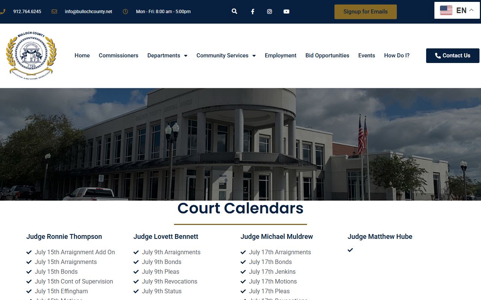Open July 17th Arraignments calendar
Screen dimensions: 481x300
[280, 252]
